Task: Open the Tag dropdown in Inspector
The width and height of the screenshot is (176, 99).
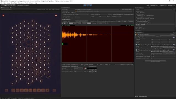Action: (x=147, y=36)
